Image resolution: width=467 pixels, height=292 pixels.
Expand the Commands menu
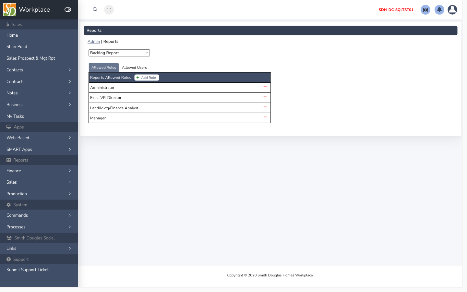[x=39, y=215]
